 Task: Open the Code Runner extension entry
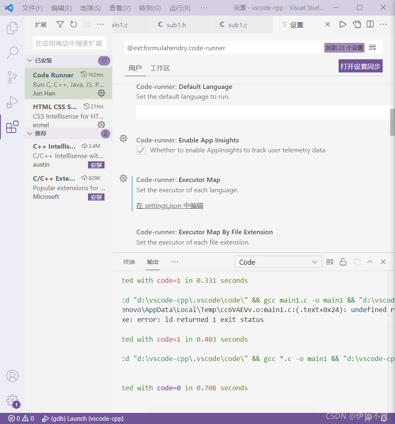click(68, 84)
